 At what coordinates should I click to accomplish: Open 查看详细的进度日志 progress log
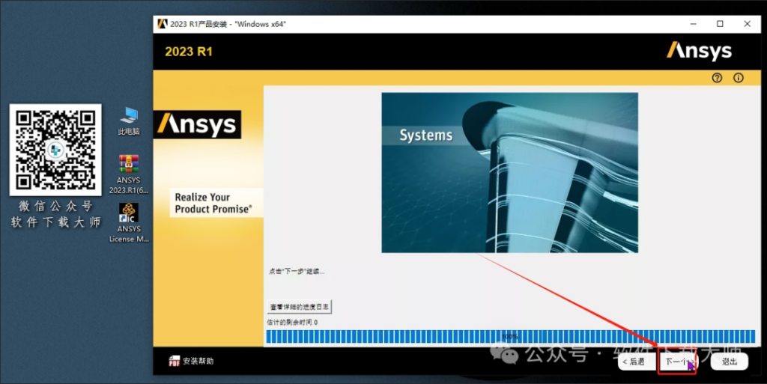click(x=300, y=307)
